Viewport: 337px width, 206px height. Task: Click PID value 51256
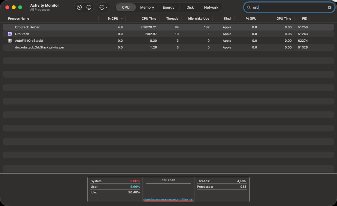(303, 27)
